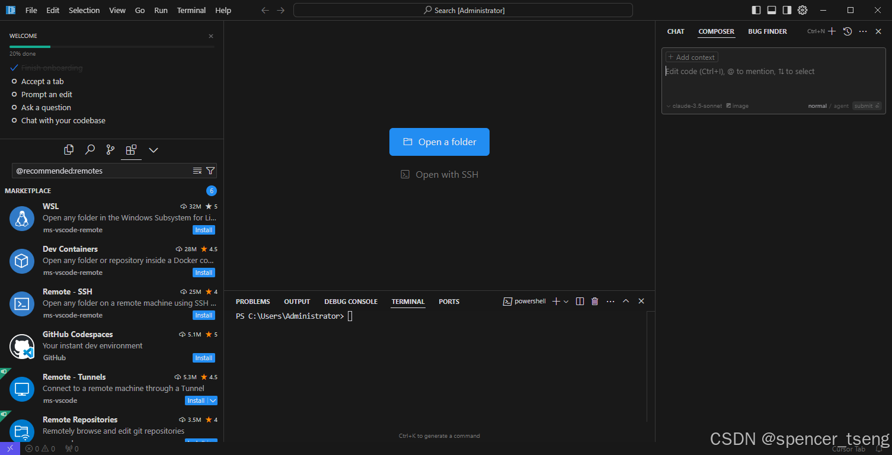Install the Remote - Tunnels extension
The height and width of the screenshot is (455, 892).
[x=196, y=400]
